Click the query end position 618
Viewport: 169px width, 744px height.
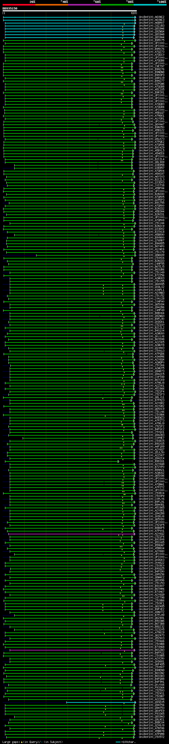coord(133,13)
